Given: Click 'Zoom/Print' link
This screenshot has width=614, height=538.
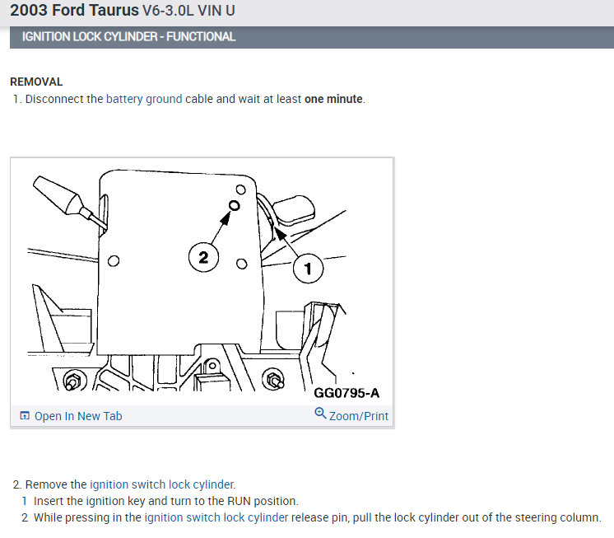Looking at the screenshot, I should click(x=359, y=416).
